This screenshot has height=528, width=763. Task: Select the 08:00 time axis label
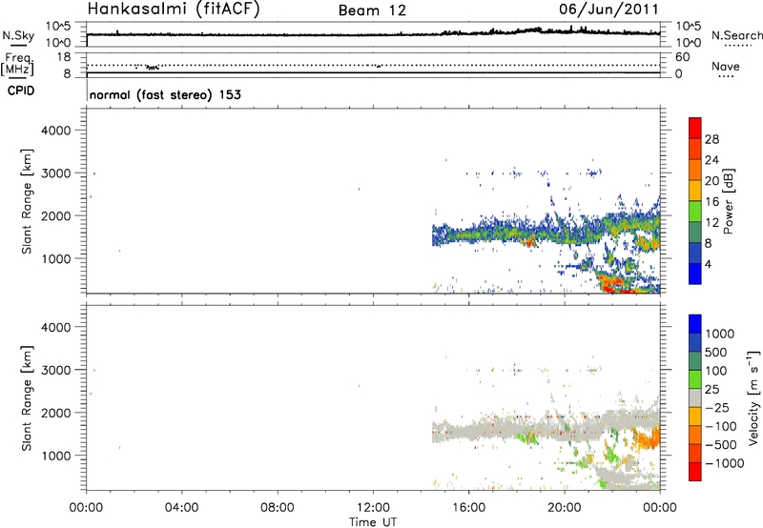[x=278, y=508]
